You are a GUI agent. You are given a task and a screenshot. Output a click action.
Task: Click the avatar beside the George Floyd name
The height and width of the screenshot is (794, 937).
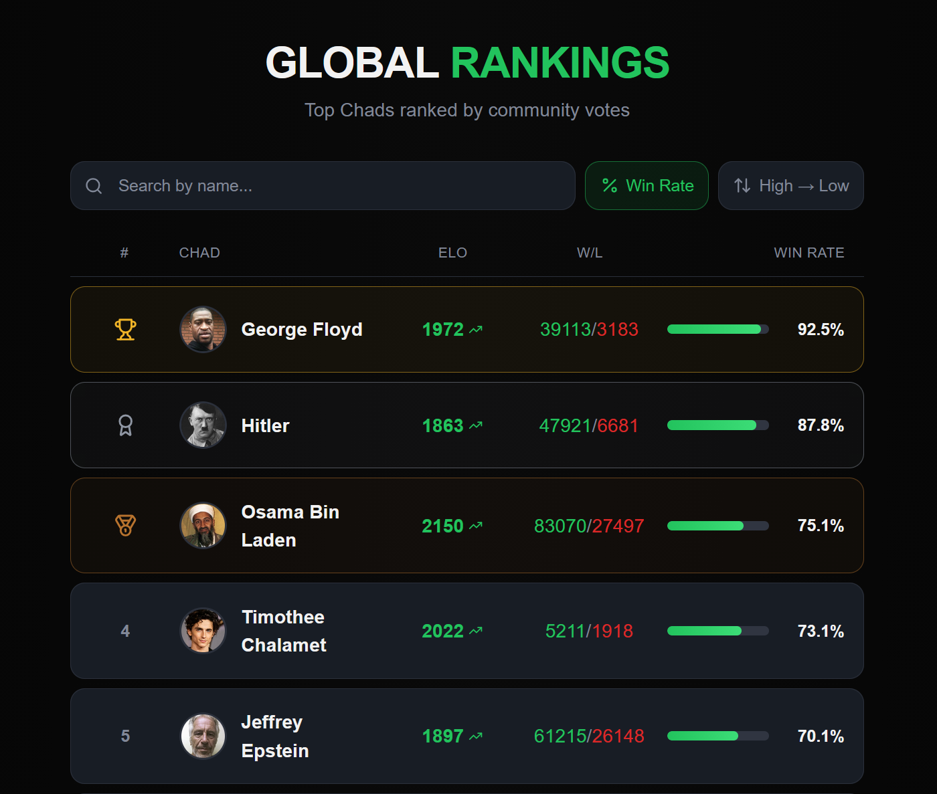[203, 330]
